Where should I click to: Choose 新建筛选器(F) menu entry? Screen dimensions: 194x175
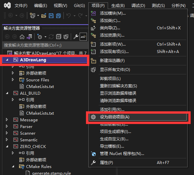point(138,61)
